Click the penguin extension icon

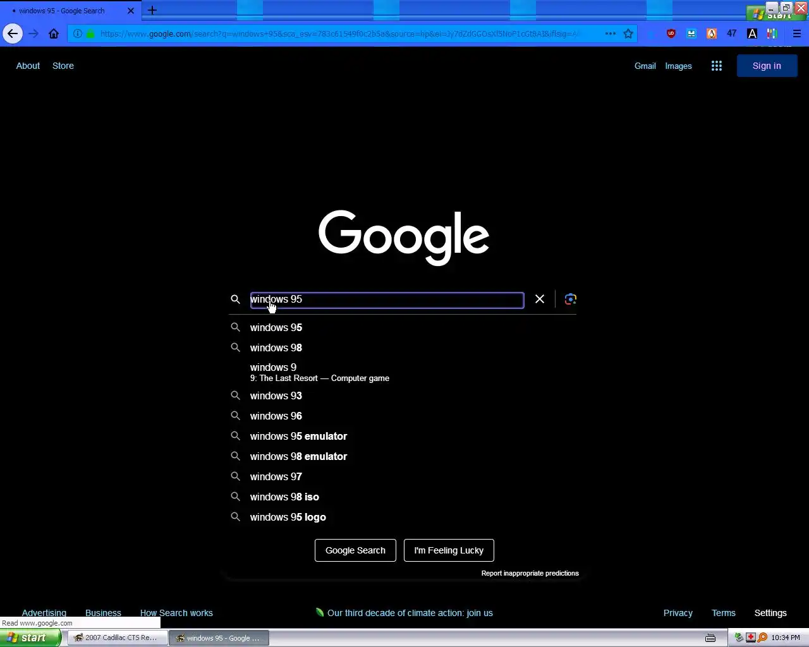712,33
